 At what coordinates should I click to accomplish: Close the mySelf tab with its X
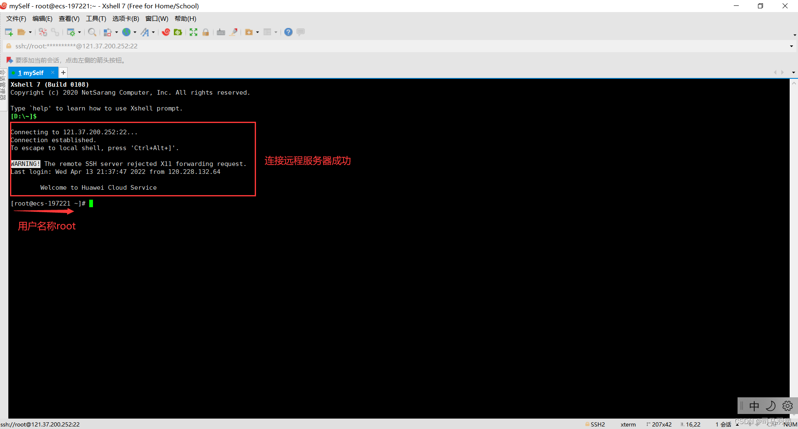pos(53,73)
